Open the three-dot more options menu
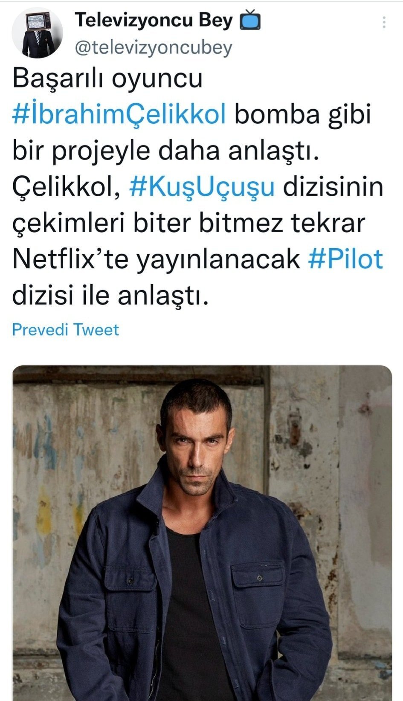 [384, 22]
